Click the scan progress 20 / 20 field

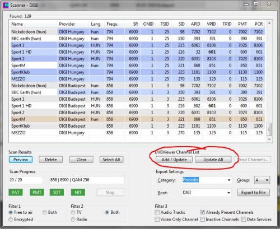(26, 180)
